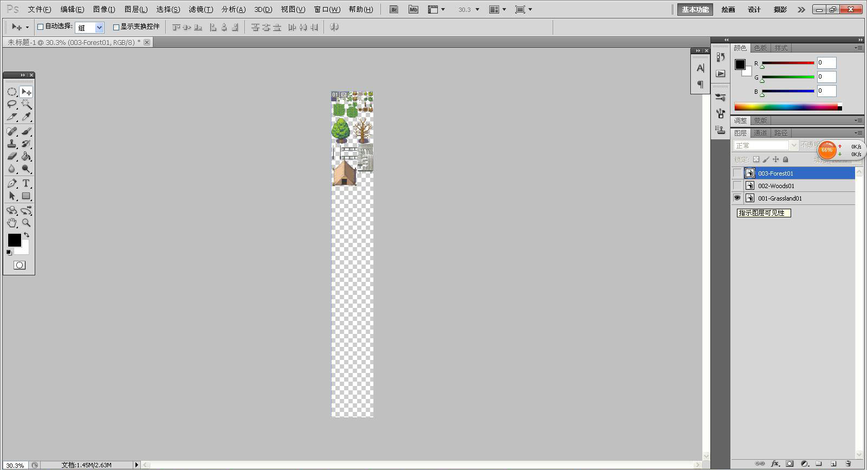Click the red R color slider

[x=788, y=63]
